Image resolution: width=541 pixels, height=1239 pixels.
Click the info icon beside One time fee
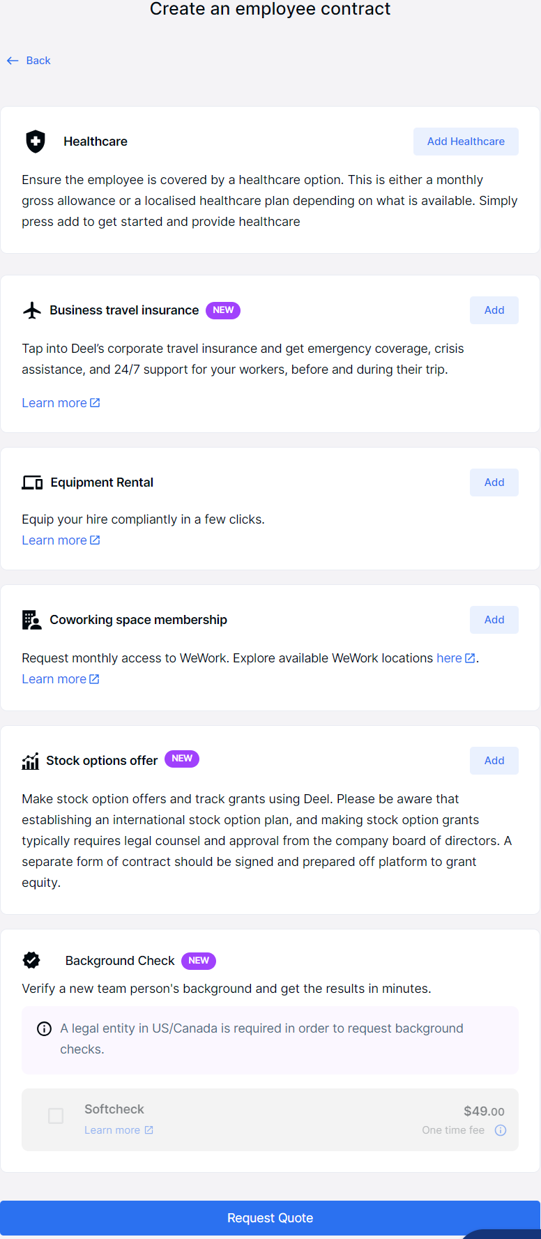click(x=501, y=1130)
